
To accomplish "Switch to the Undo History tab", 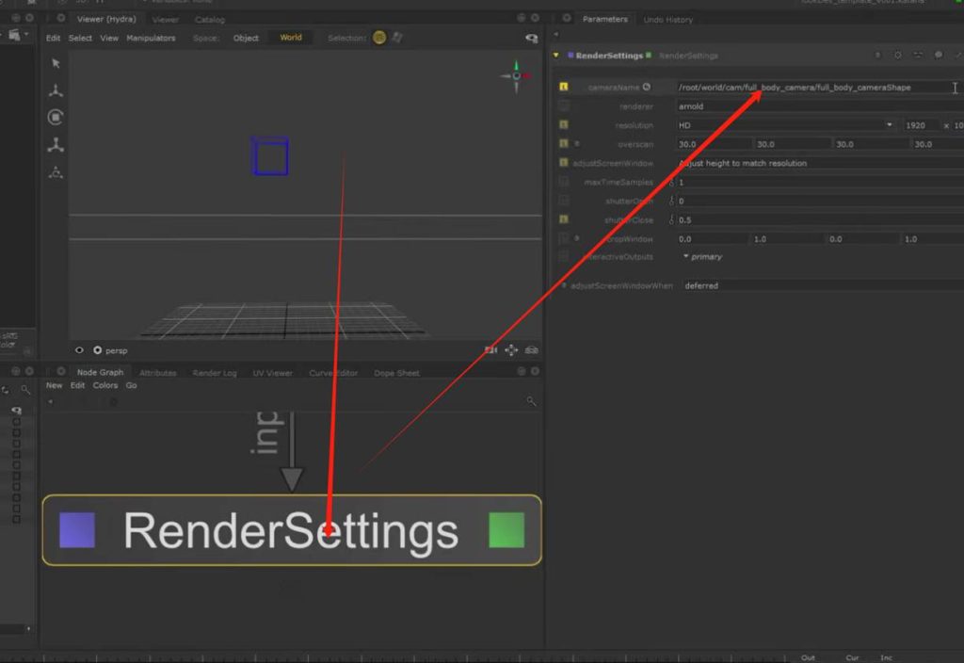I will (x=667, y=19).
